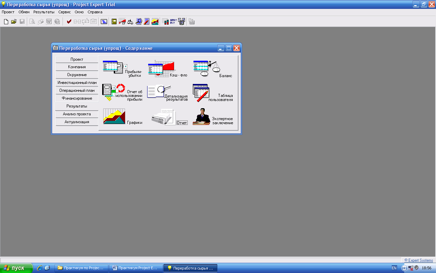Viewport: 436px width, 273px height.
Task: Click the EN language indicator
Action: tap(394, 268)
